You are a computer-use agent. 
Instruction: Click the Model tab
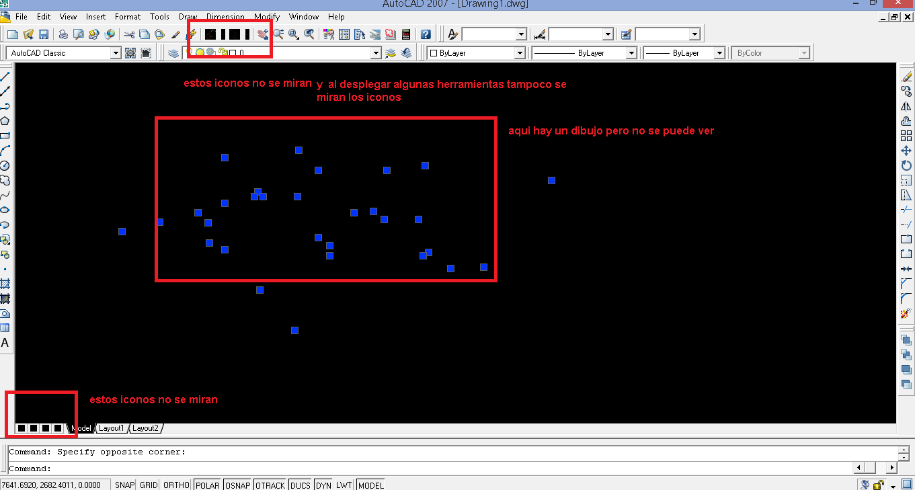click(81, 428)
